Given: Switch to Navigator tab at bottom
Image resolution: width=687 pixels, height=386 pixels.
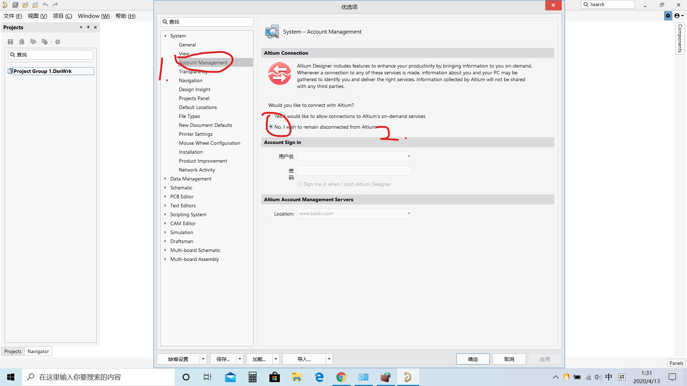Looking at the screenshot, I should click(x=38, y=351).
